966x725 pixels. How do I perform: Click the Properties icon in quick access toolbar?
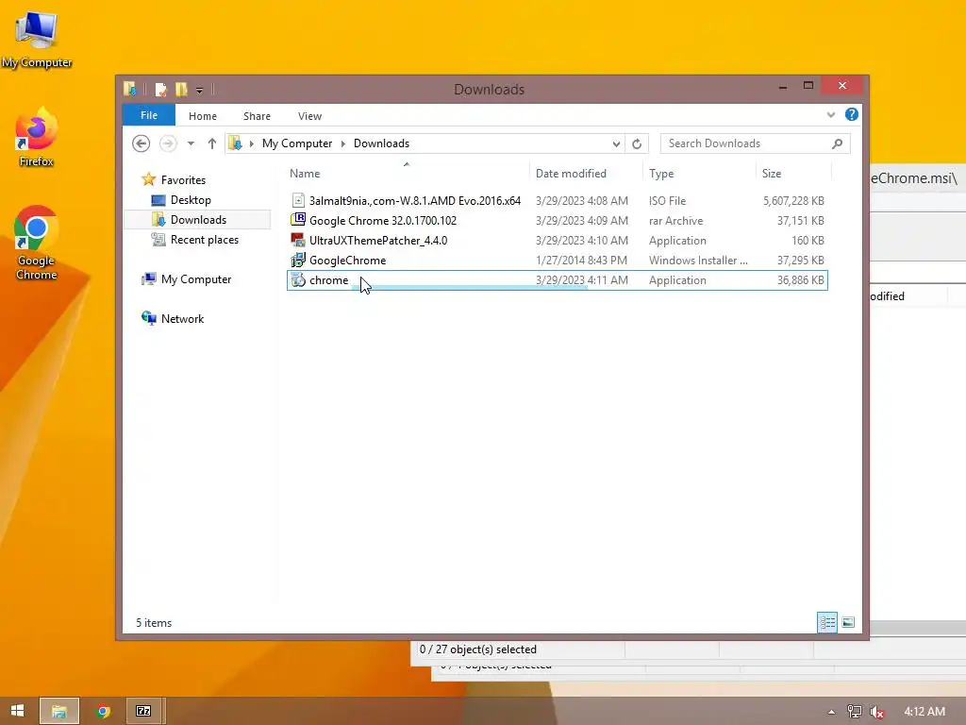(160, 90)
